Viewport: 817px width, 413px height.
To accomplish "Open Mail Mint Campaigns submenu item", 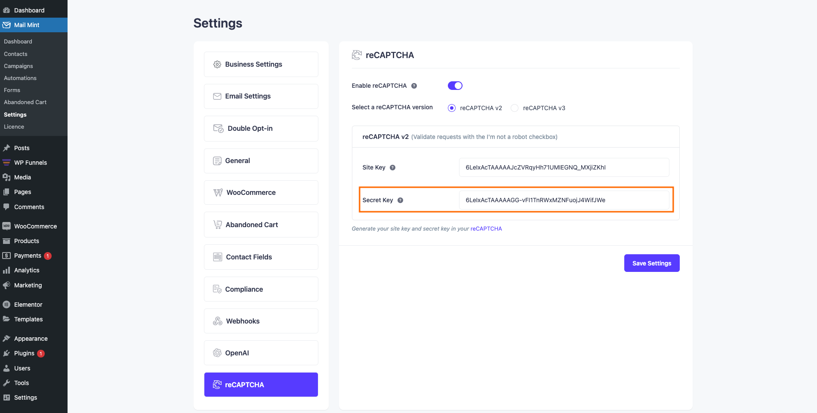I will pyautogui.click(x=18, y=66).
